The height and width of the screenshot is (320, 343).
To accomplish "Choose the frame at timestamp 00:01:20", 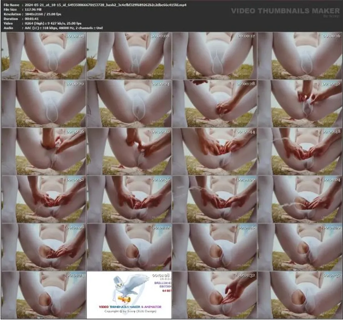I will coord(300,247).
